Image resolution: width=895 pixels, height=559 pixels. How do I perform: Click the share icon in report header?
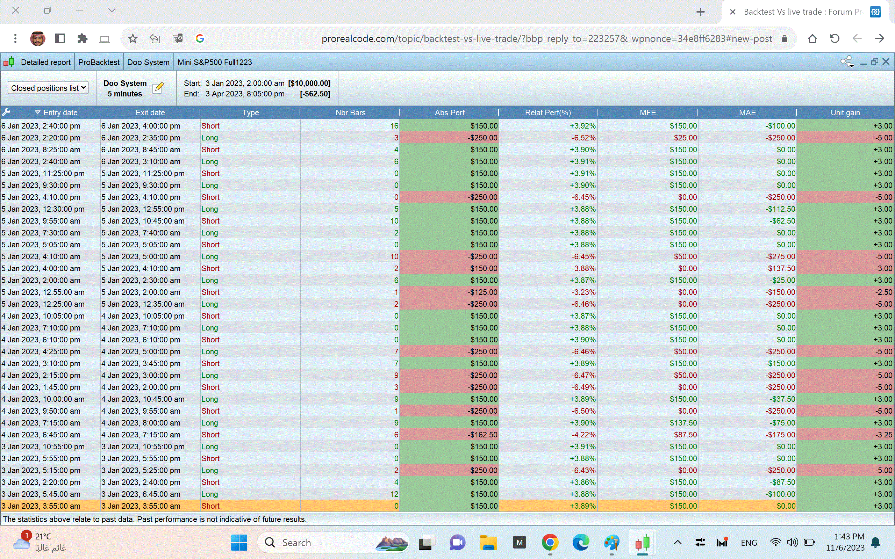pos(846,61)
